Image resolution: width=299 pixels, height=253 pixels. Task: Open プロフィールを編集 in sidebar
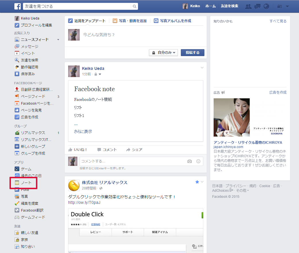(33, 25)
